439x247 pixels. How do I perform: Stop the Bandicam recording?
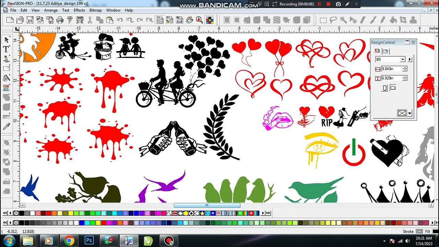pos(328,4)
